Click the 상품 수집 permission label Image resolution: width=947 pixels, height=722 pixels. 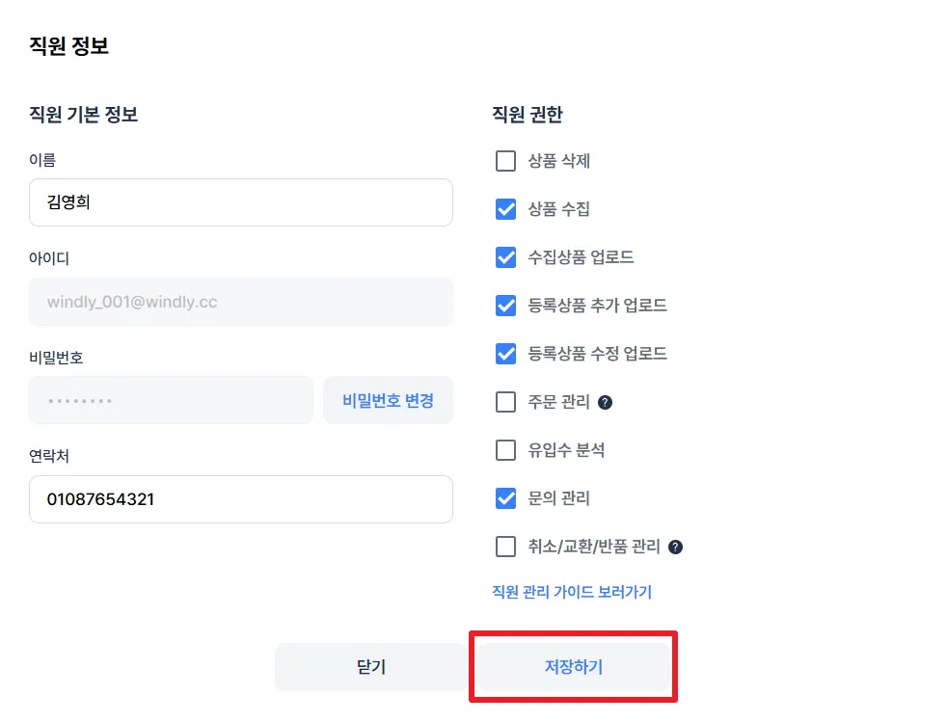pyautogui.click(x=559, y=209)
